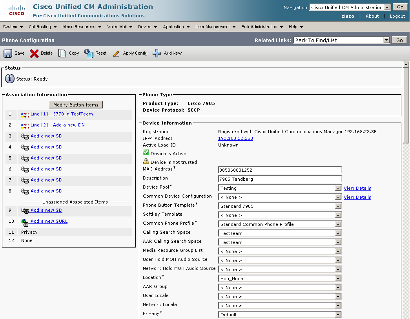Image resolution: width=410 pixels, height=319 pixels.
Task: Click the Cisco logo
Action: click(17, 11)
